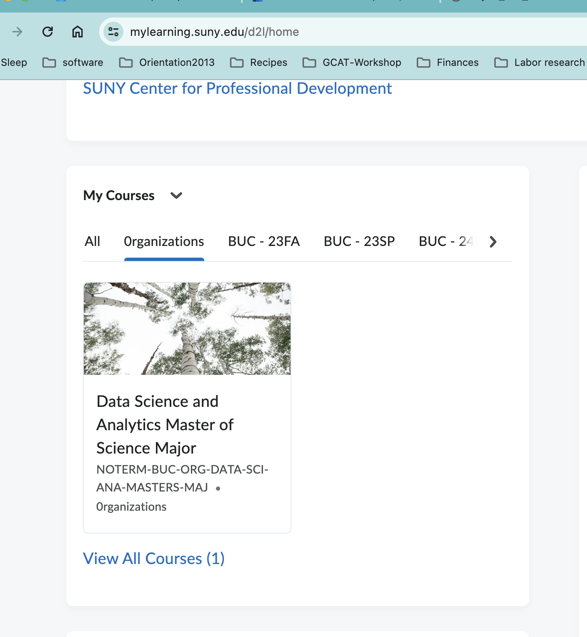Open SUNY Center for Professional Development link
Screen dimensions: 587x637
[x=237, y=88]
